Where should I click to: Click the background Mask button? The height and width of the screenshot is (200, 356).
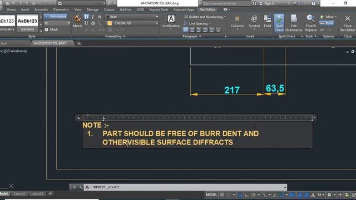[51, 29]
